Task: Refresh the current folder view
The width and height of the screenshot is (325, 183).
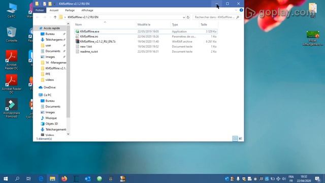Action: tap(188, 17)
